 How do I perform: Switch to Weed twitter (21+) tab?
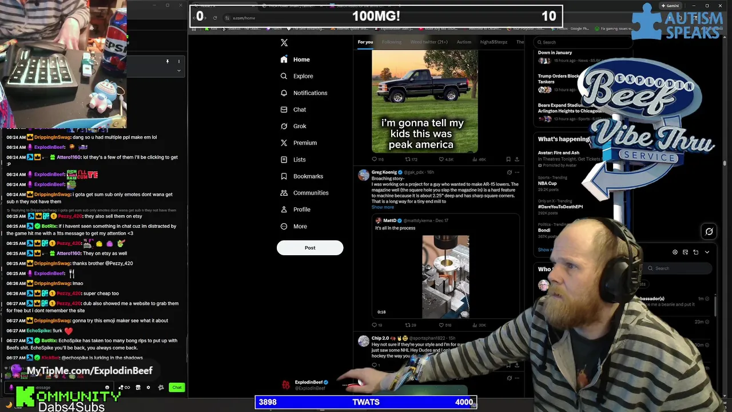pyautogui.click(x=429, y=42)
